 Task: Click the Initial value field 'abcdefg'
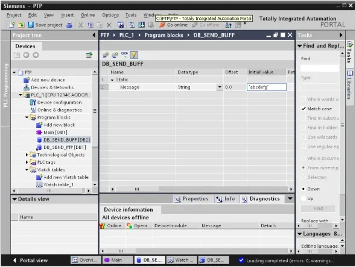point(267,87)
